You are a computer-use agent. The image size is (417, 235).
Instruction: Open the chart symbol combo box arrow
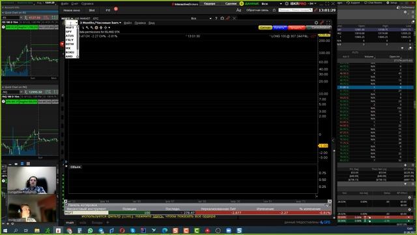[x=76, y=23]
